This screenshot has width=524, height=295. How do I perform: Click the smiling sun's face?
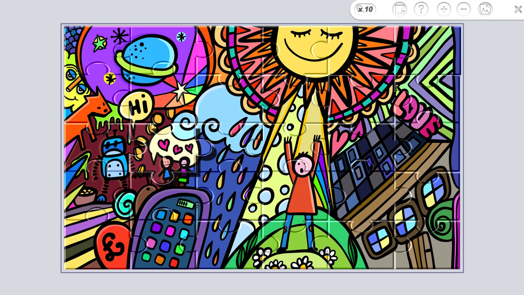pyautogui.click(x=314, y=46)
